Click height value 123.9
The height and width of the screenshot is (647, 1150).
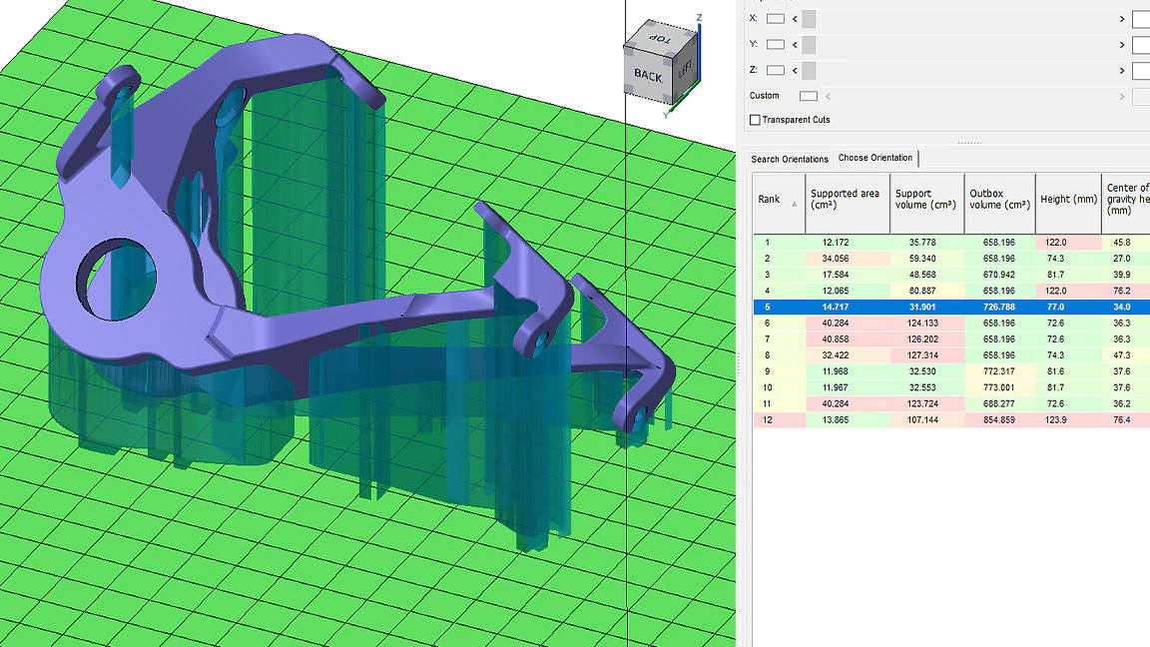pyautogui.click(x=1056, y=419)
